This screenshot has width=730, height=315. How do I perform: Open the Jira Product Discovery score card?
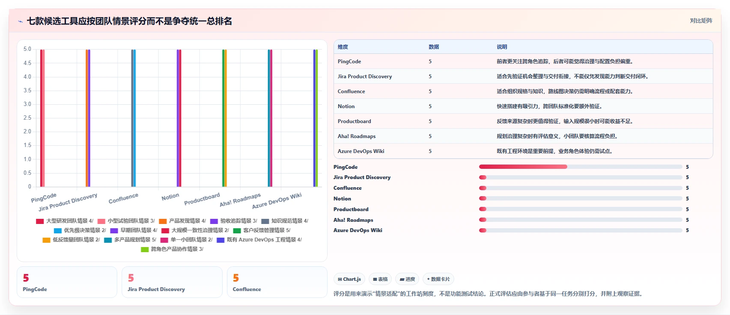172,282
